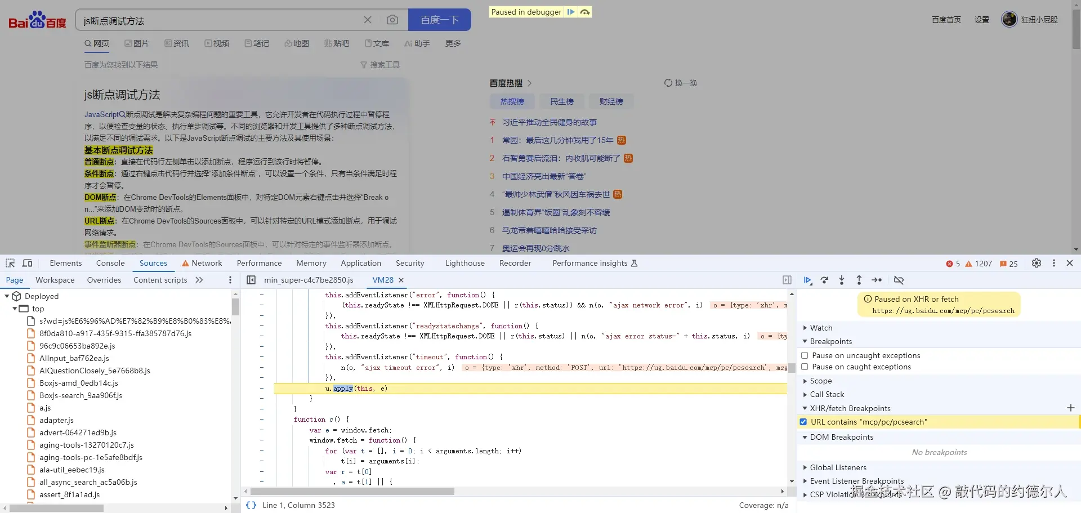The height and width of the screenshot is (513, 1081).
Task: Select the 民生榜 hot list tab
Action: [x=562, y=101]
